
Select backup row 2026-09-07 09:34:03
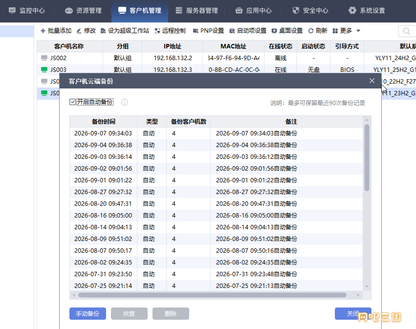coord(216,133)
